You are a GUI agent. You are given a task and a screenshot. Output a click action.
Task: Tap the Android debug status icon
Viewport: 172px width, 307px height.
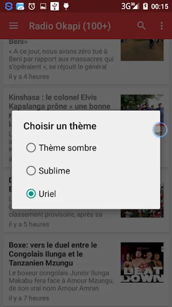[x=66, y=6]
